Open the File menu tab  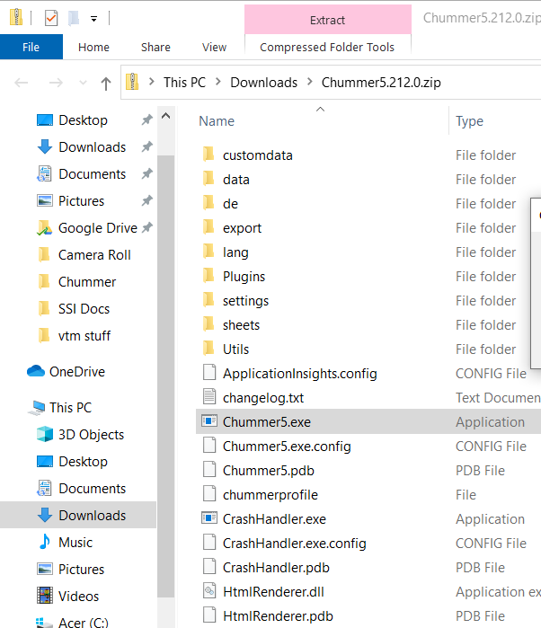(31, 47)
